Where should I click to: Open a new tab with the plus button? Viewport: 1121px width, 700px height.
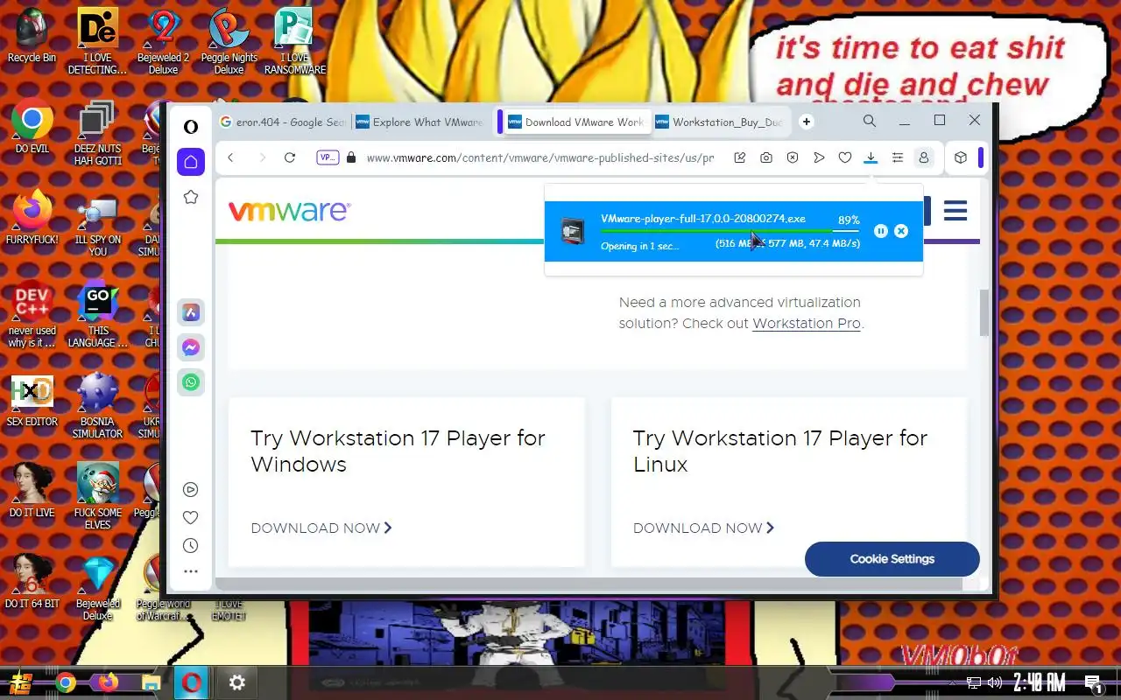pos(807,122)
